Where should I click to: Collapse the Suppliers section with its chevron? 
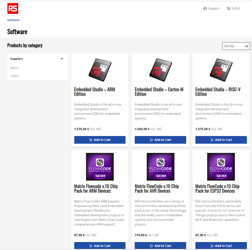point(62,59)
